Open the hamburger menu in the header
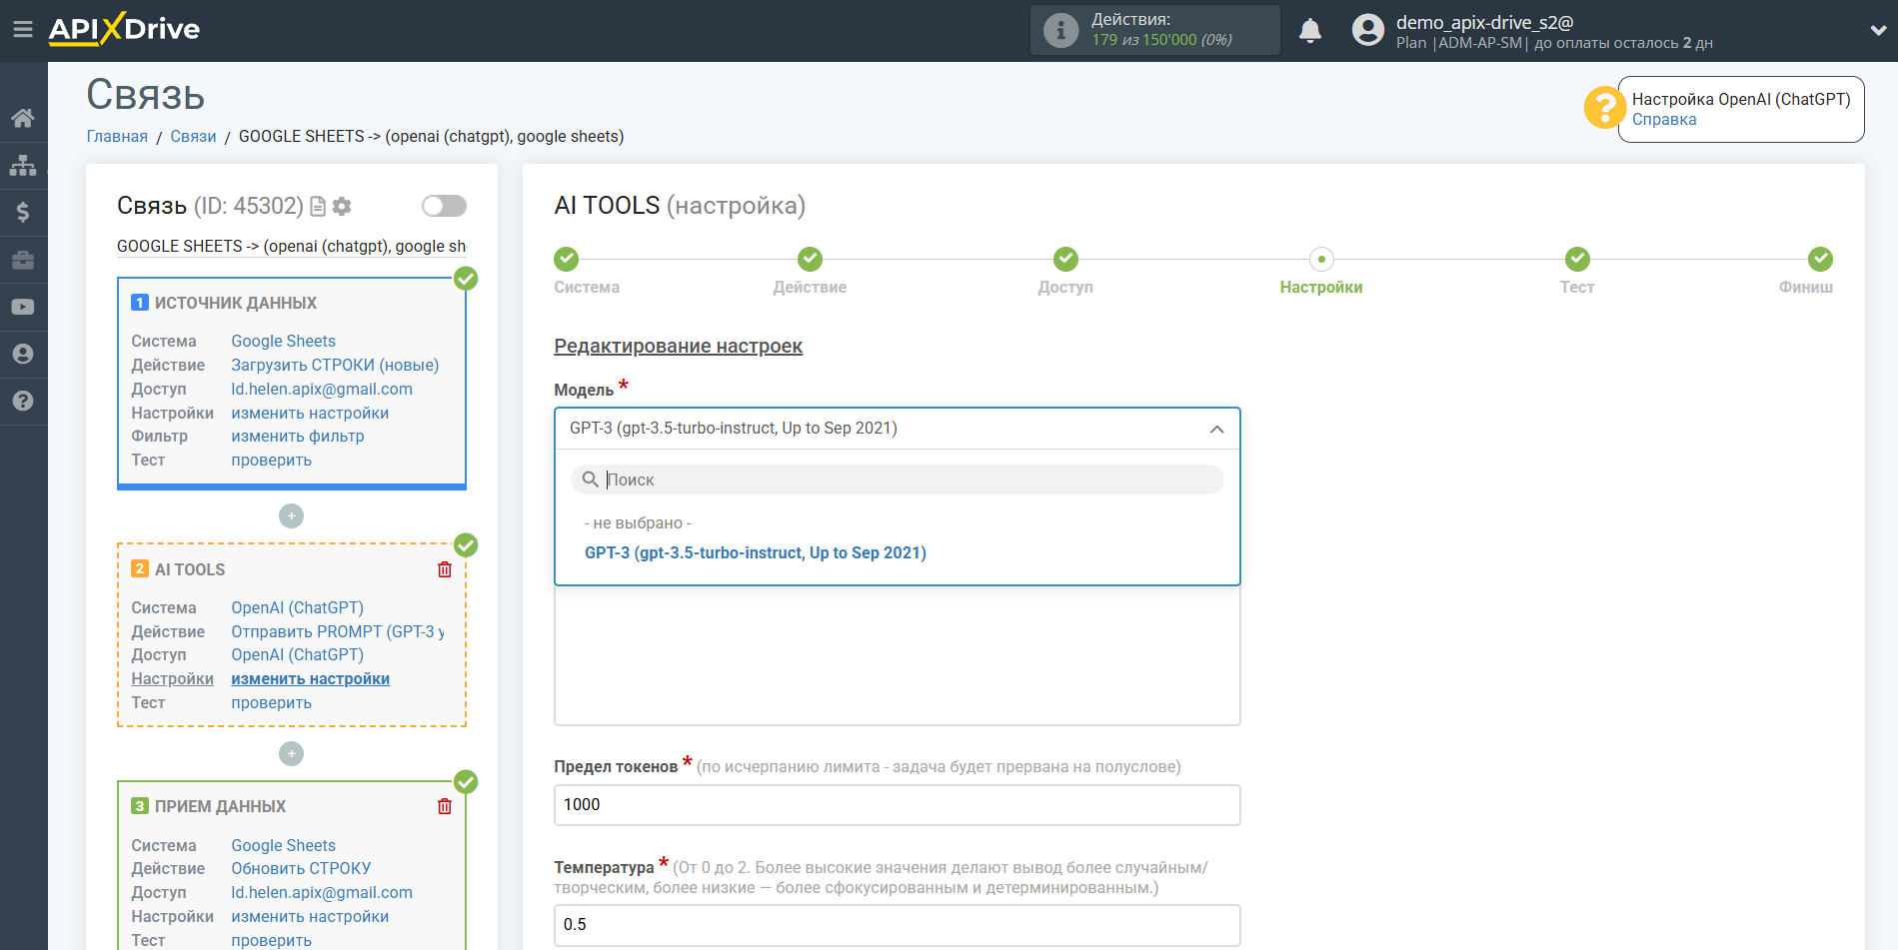The image size is (1898, 950). (x=22, y=30)
